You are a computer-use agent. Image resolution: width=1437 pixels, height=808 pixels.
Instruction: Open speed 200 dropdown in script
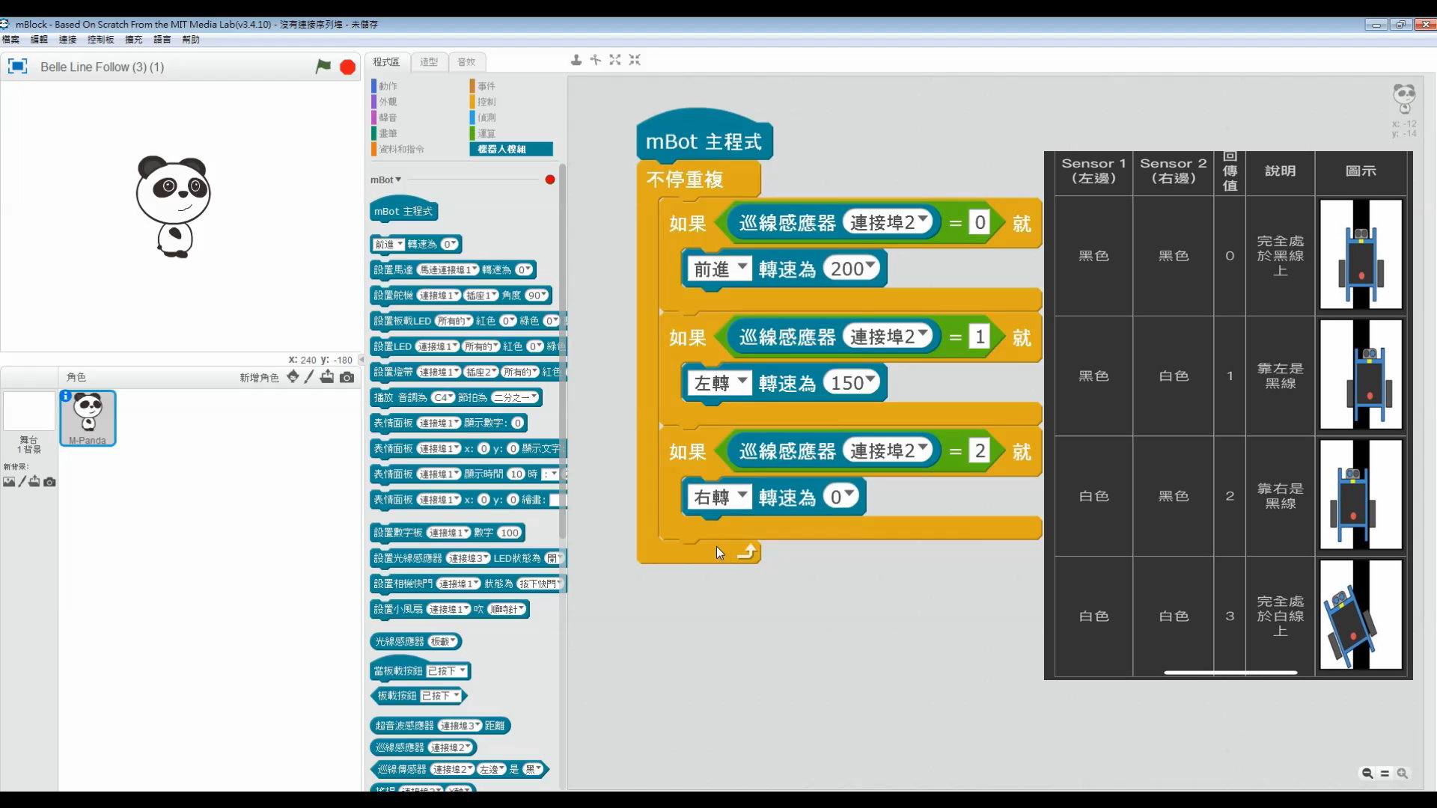(852, 269)
